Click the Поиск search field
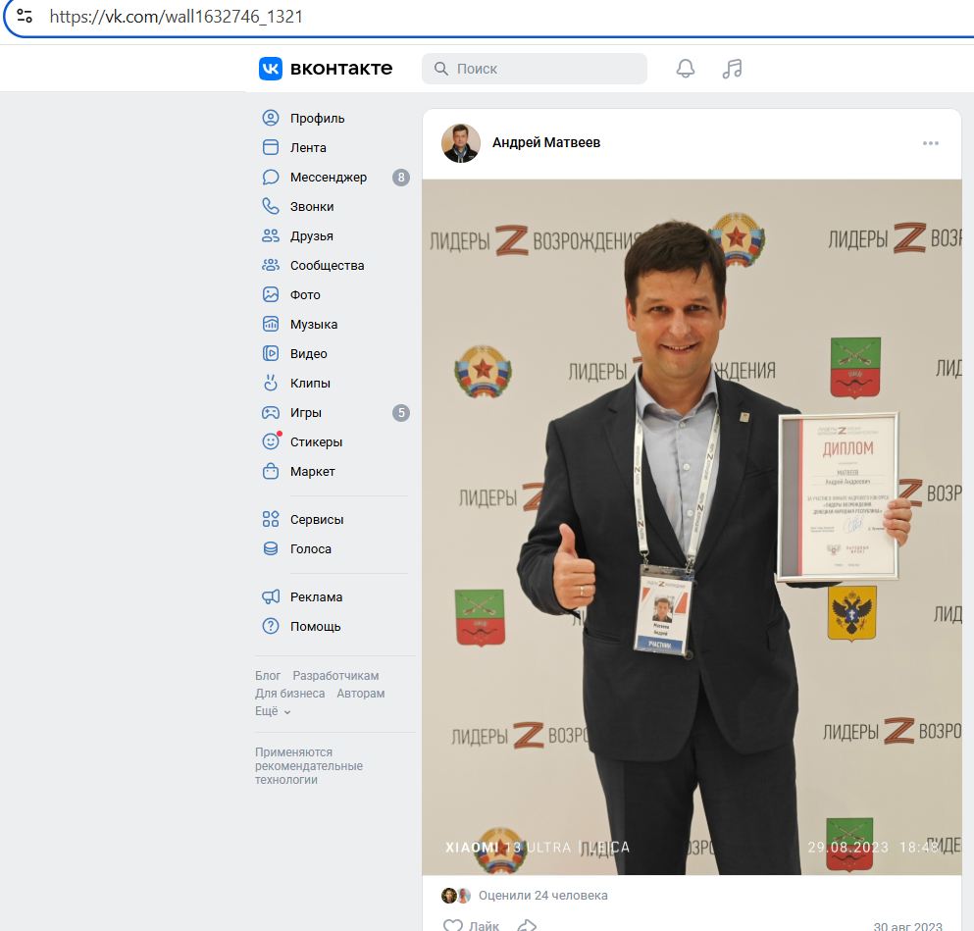Image resolution: width=974 pixels, height=931 pixels. point(544,69)
